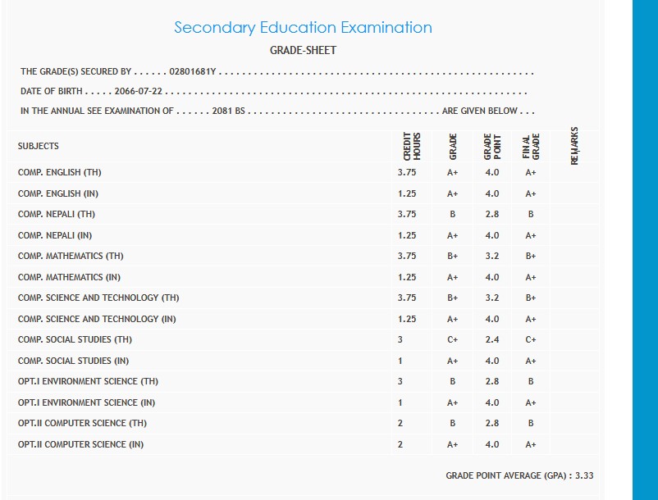Select COMP. SCIENCE AND TECHNOLOGY (TH) subject
This screenshot has height=500, width=658.
tap(98, 298)
